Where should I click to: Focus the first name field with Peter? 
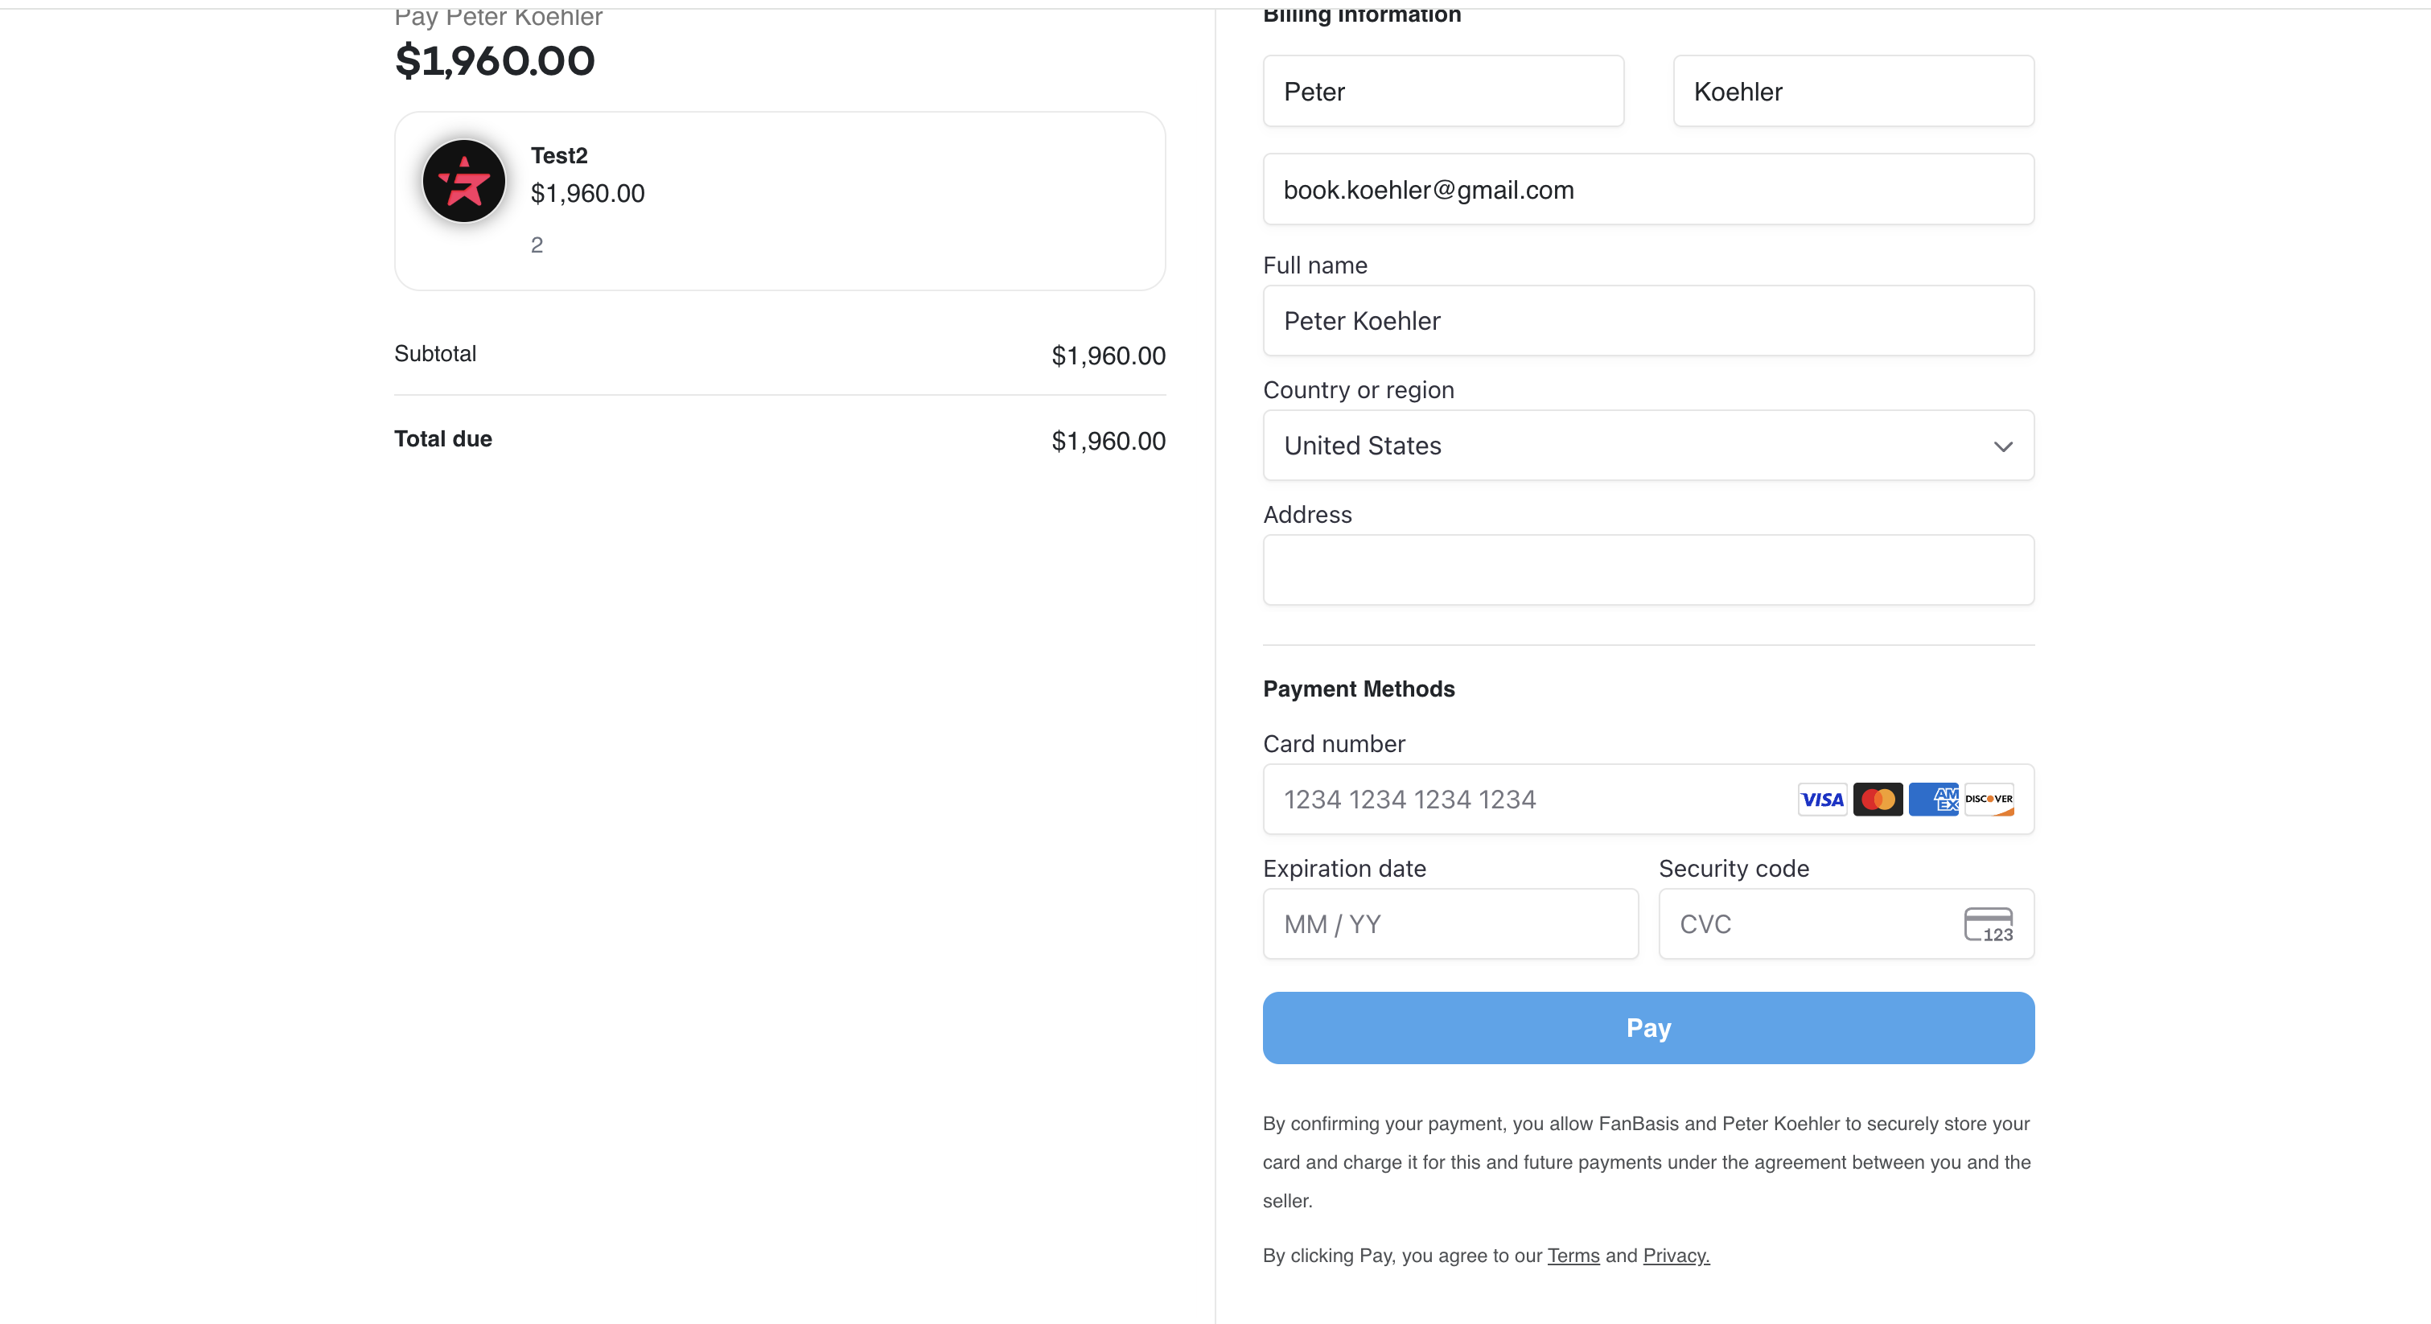(1443, 92)
